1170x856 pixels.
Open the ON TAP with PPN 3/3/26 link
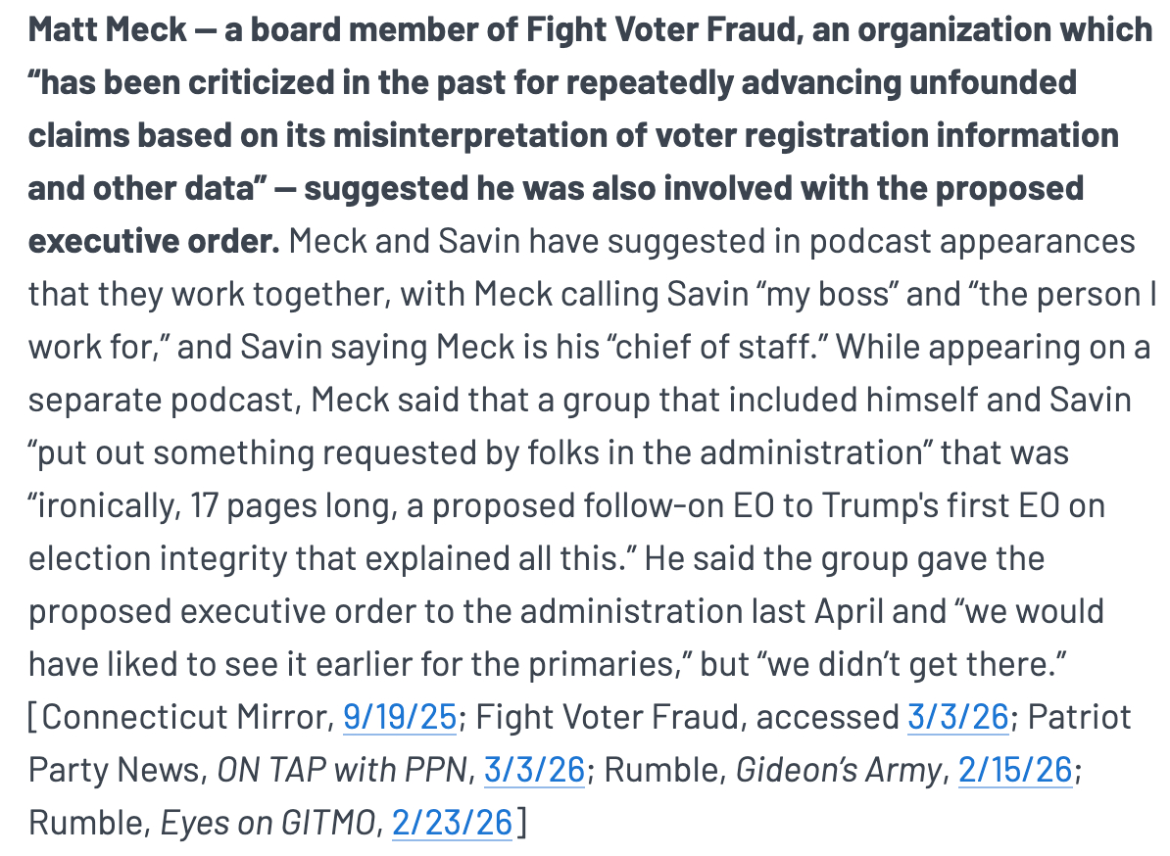[x=534, y=771]
